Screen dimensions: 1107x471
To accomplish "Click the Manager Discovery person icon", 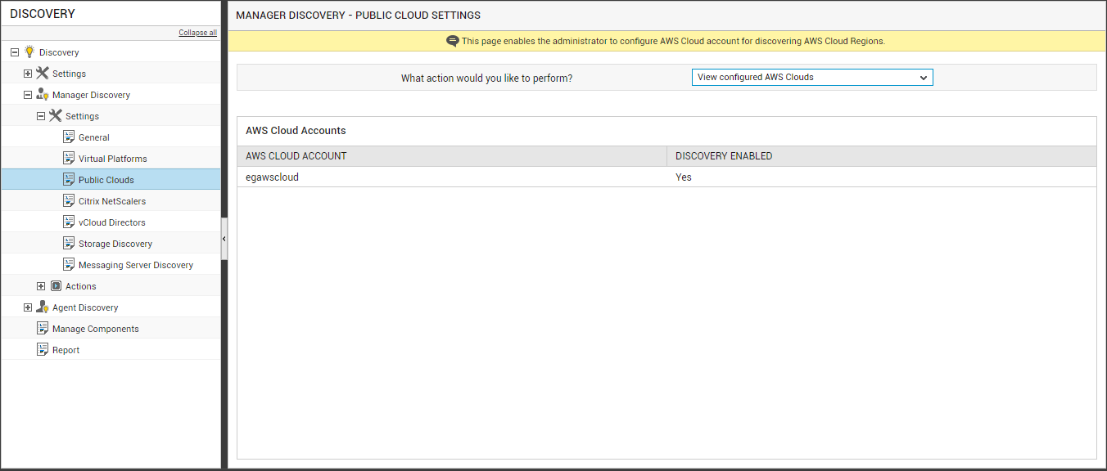I will point(43,94).
